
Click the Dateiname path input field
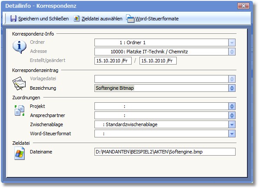(x=165, y=152)
